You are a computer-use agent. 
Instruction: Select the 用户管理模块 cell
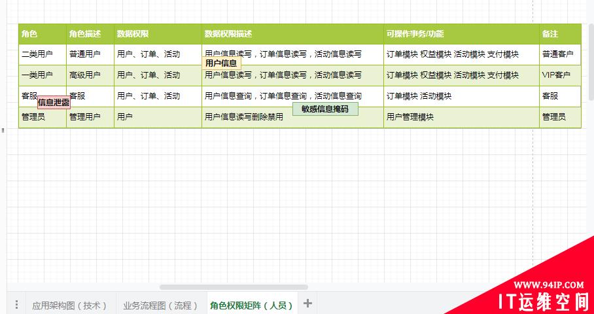462,117
